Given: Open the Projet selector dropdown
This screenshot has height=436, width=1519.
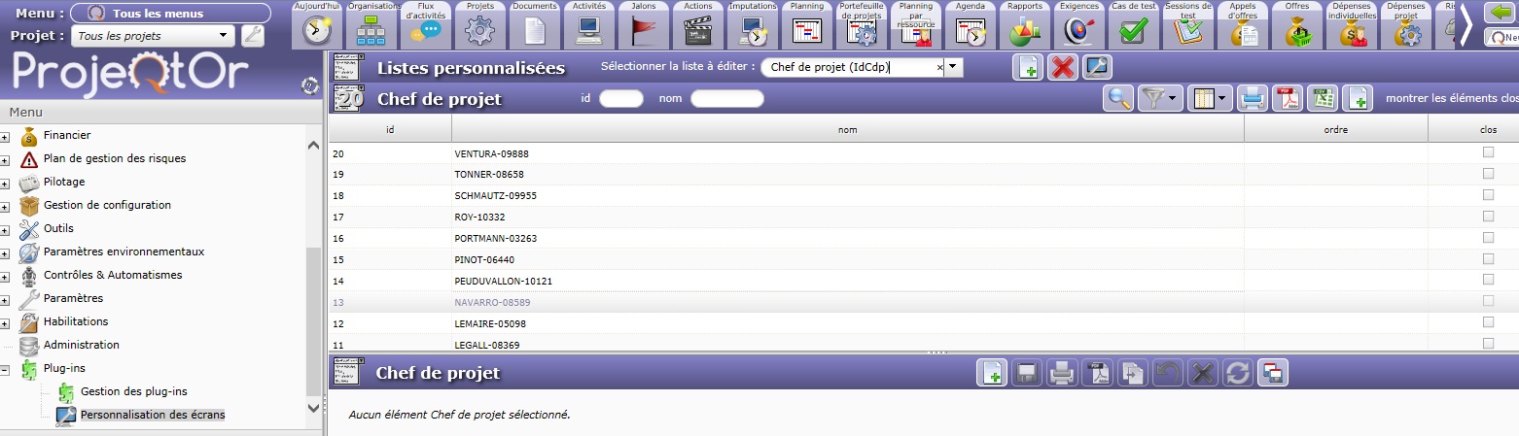Looking at the screenshot, I should (225, 36).
